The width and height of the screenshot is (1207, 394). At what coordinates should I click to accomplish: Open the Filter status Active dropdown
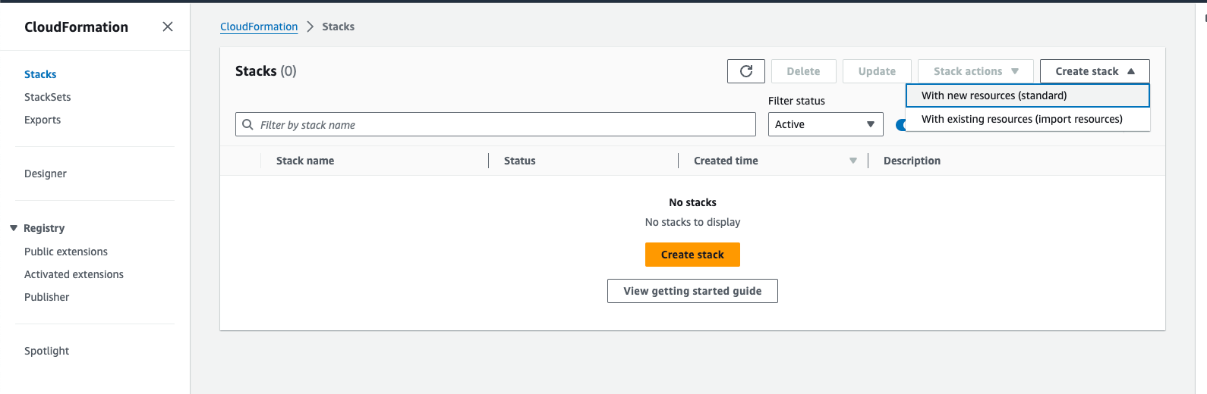tap(826, 124)
